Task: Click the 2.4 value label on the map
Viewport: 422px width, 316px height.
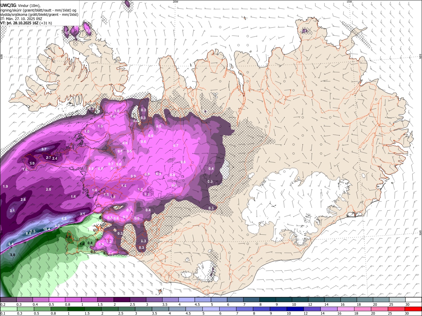Action: click(55, 159)
